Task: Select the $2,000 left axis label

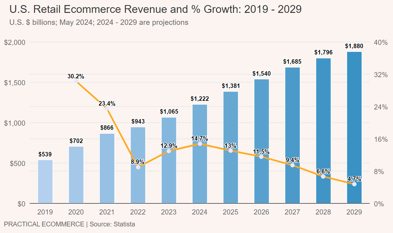Action: (15, 42)
